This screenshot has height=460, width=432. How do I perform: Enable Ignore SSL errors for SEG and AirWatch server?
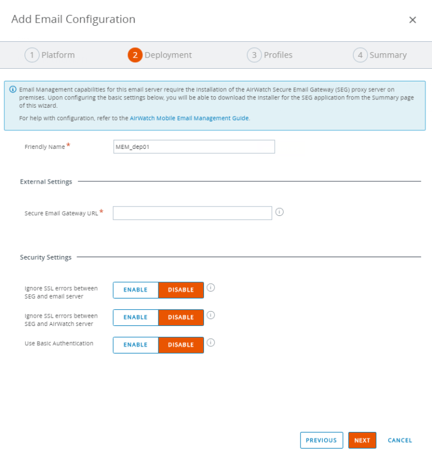click(136, 318)
